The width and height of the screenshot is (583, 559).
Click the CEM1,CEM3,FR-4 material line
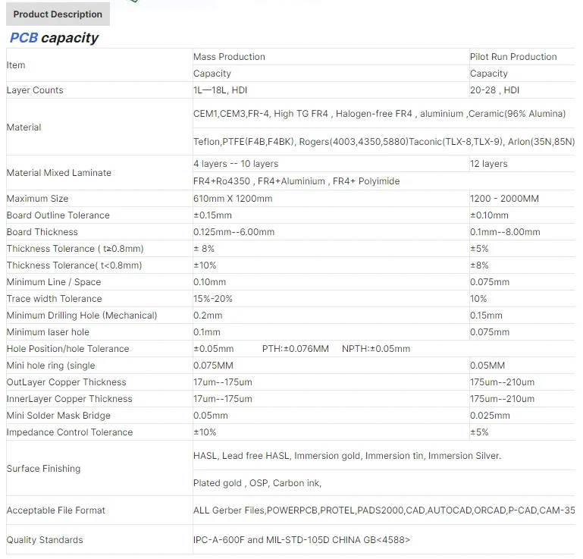point(379,114)
